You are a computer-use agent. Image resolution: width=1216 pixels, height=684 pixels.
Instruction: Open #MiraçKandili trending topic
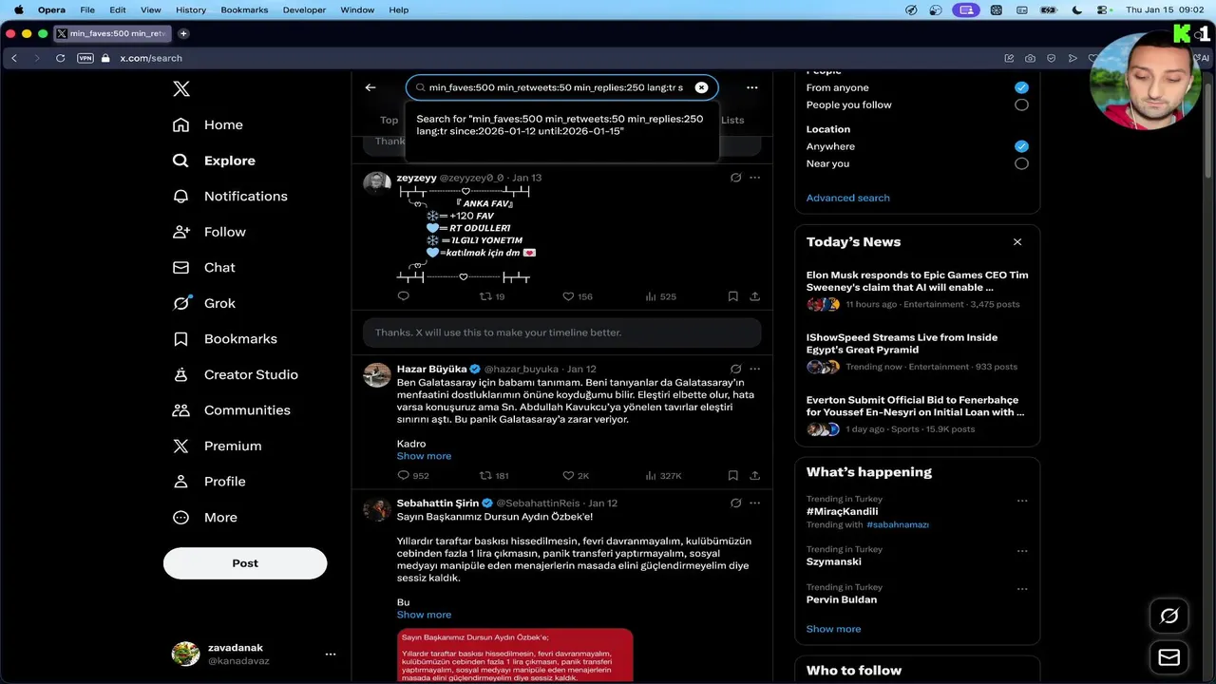point(842,511)
